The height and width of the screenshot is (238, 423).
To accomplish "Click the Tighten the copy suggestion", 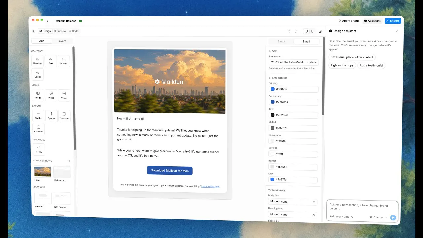I will point(342,65).
